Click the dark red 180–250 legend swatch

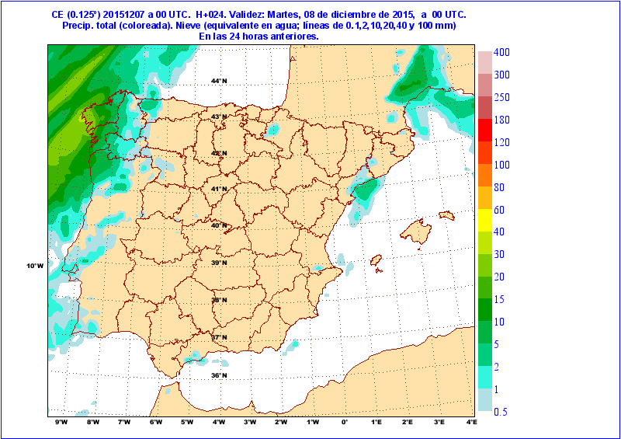pos(485,107)
